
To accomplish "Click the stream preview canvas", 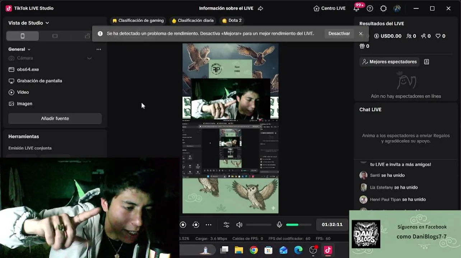I will (230, 128).
